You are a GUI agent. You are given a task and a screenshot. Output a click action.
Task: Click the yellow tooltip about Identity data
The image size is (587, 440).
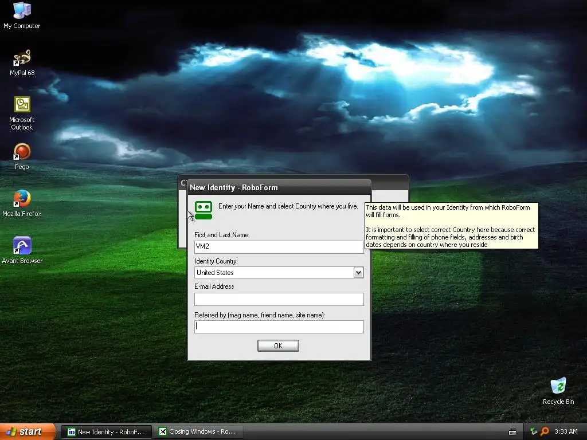[452, 226]
